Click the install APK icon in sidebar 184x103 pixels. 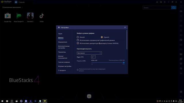pos(181,40)
